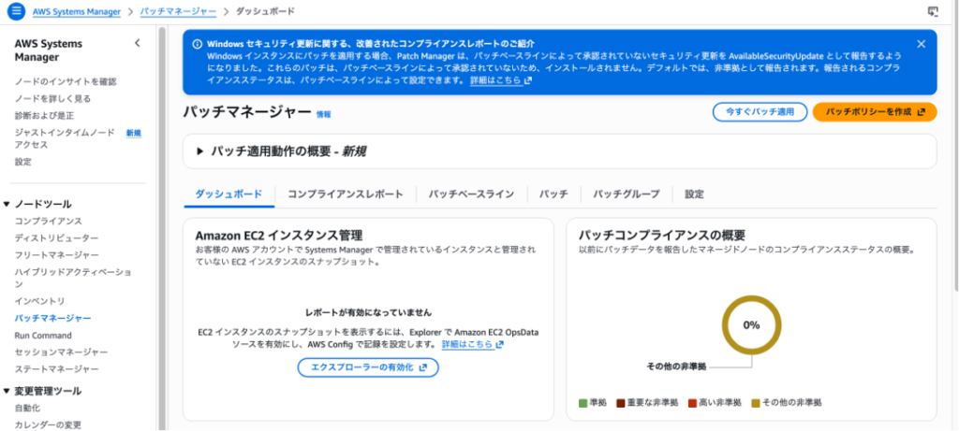Click the パッチポリシーを作成 button
The height and width of the screenshot is (431, 959).
point(875,112)
